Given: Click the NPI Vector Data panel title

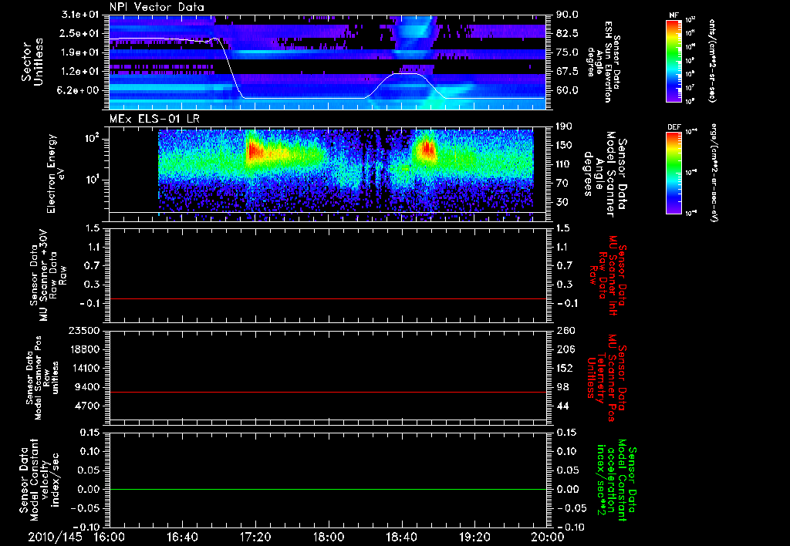Looking at the screenshot, I should click(x=157, y=7).
